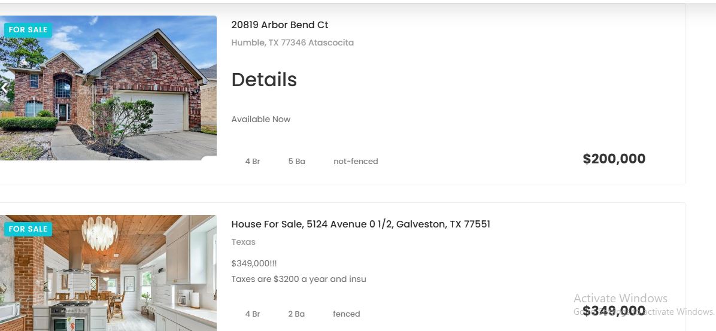Viewport: 716px width, 331px height.
Task: Click the Humble, TX 77346 Atascocita address
Action: pos(292,43)
